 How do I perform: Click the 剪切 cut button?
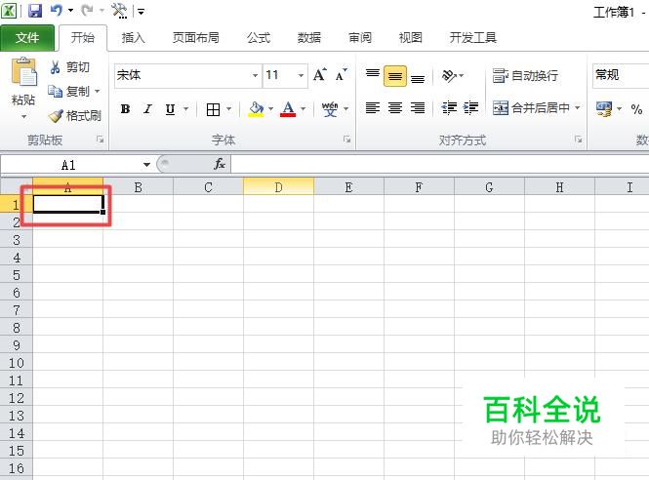68,67
